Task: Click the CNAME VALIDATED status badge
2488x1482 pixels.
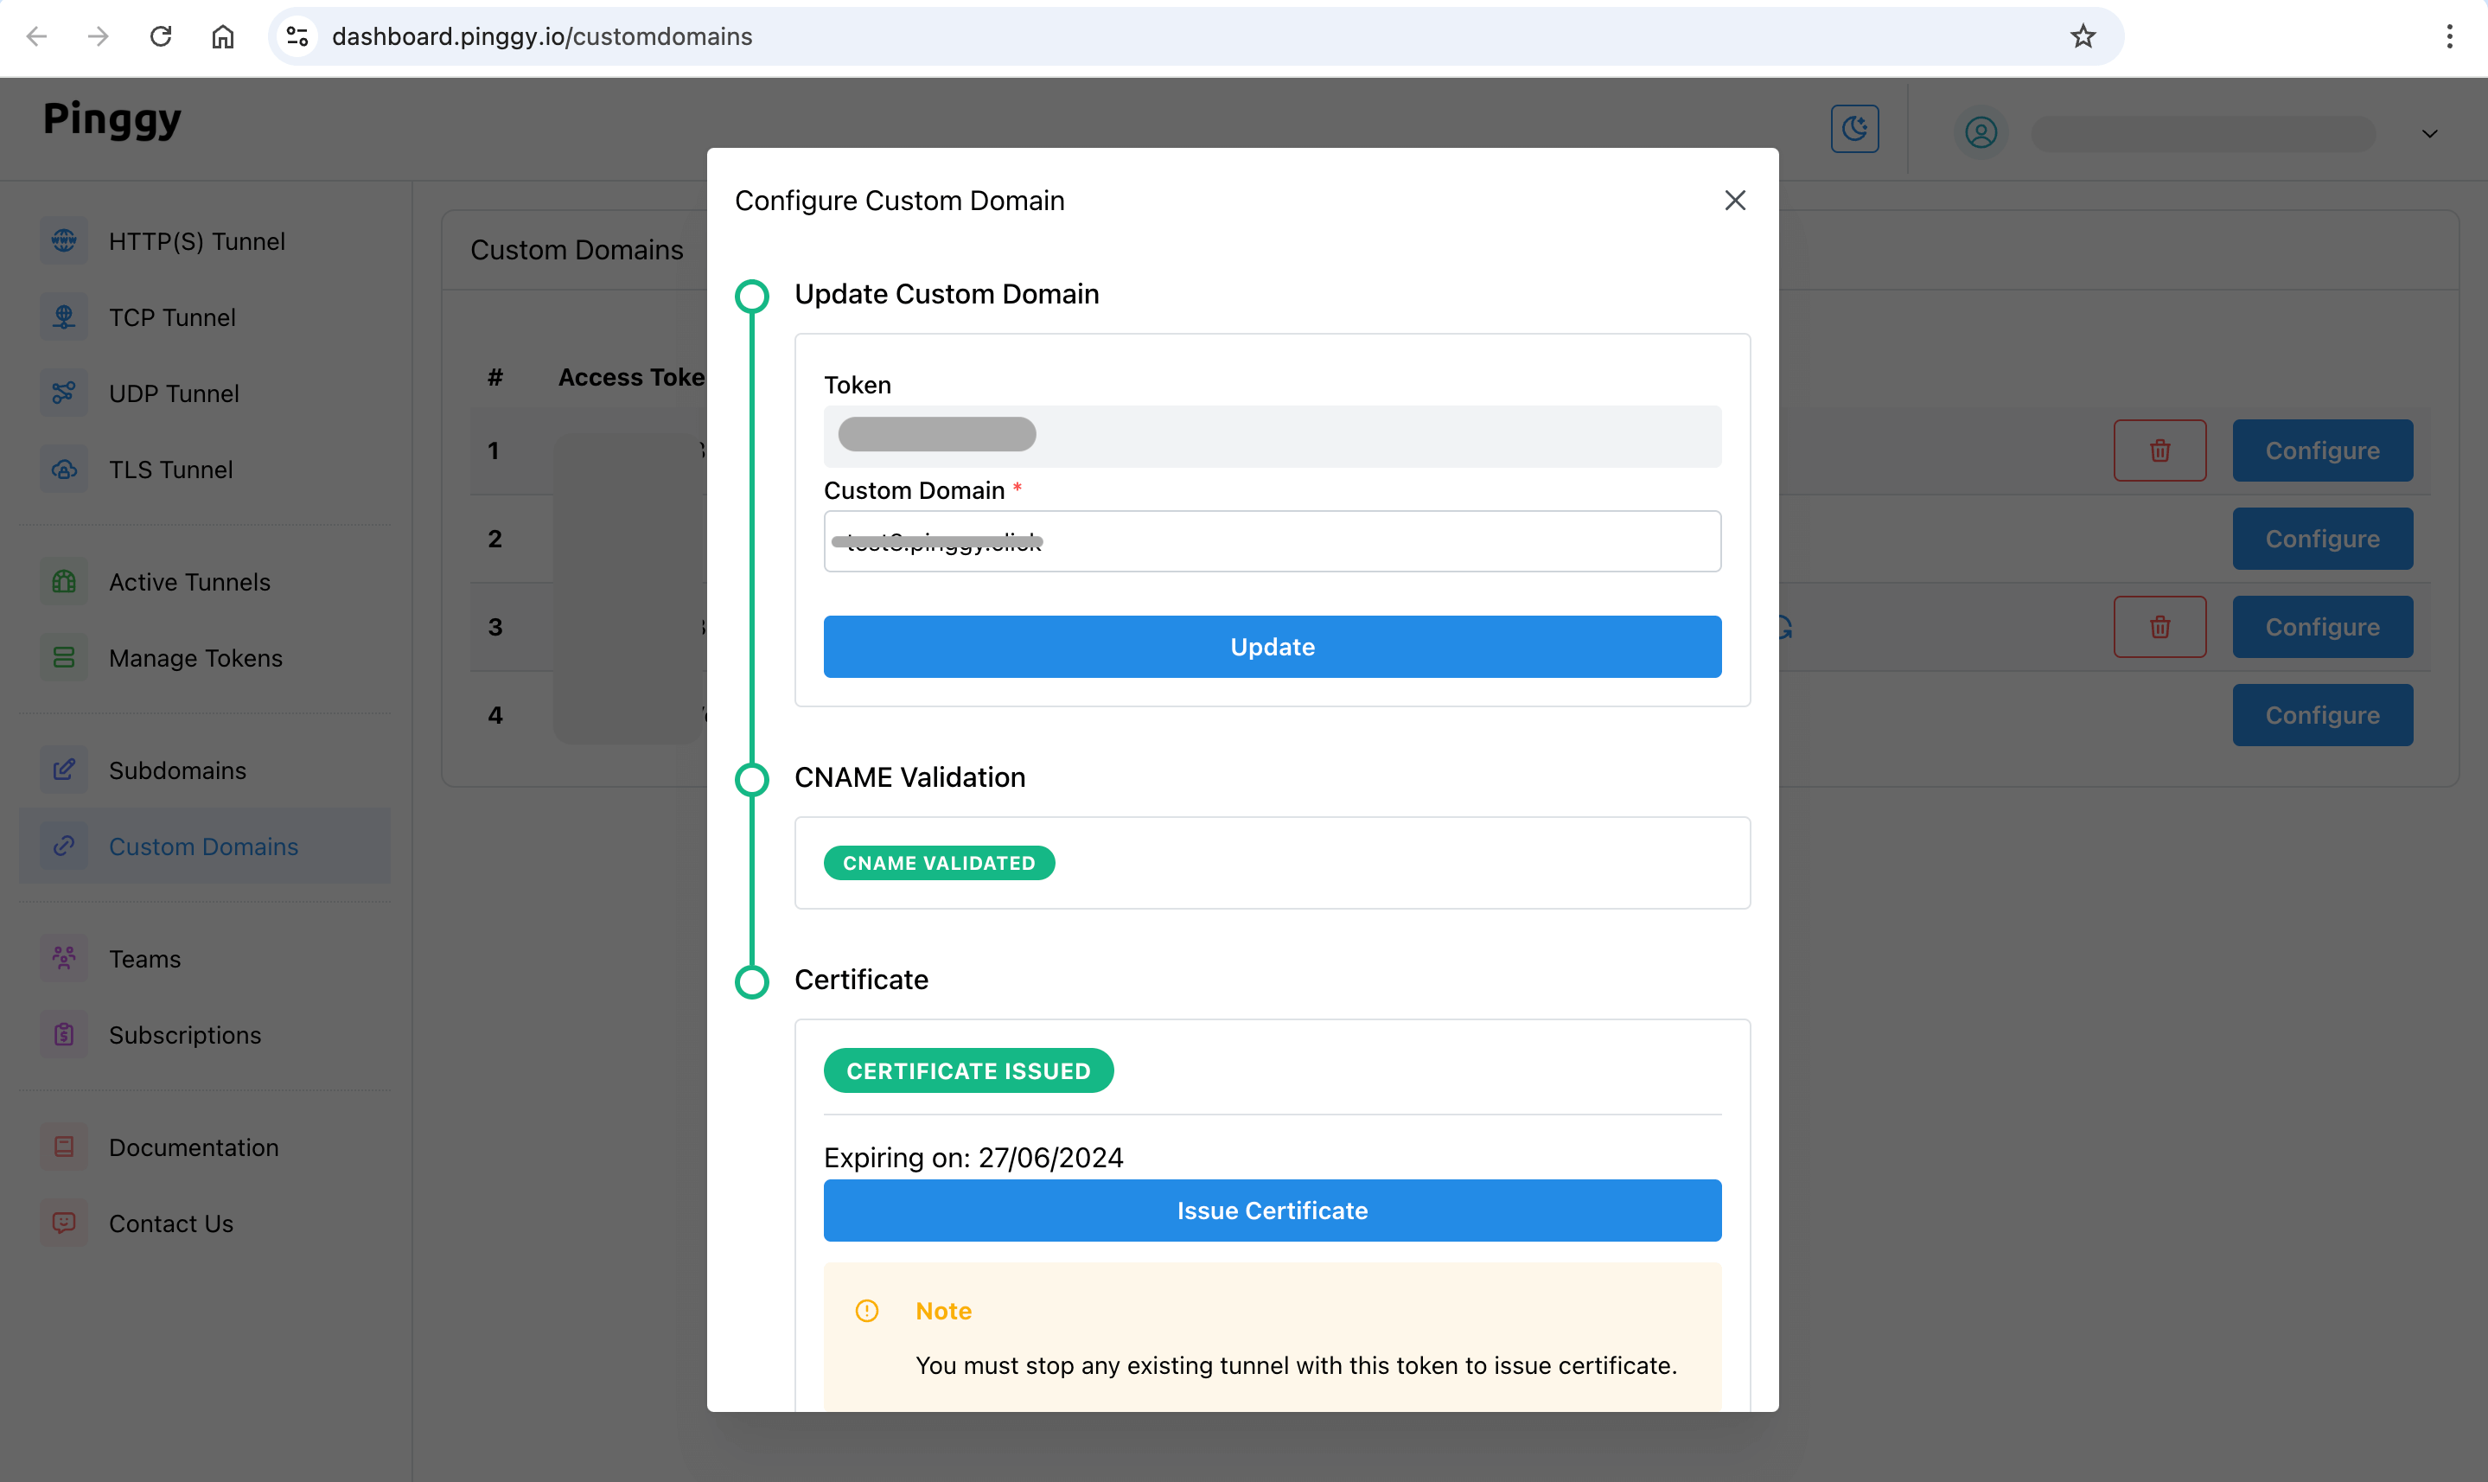Action: [938, 863]
